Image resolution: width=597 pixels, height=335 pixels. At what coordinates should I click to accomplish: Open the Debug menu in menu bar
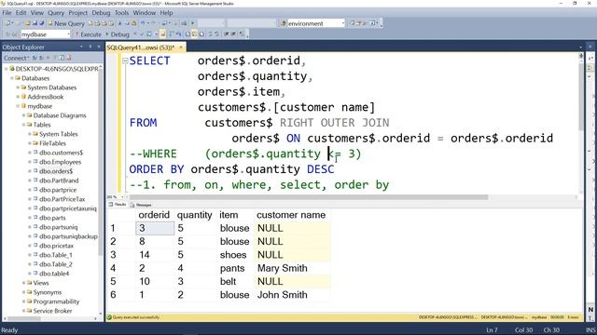(101, 12)
